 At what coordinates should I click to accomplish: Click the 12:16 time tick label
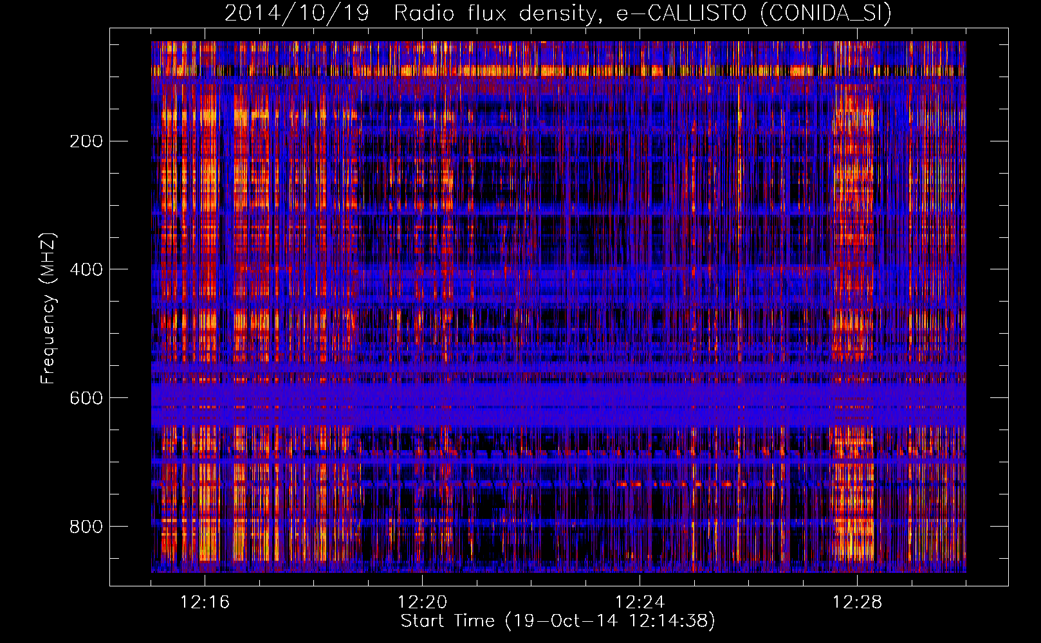click(x=205, y=602)
